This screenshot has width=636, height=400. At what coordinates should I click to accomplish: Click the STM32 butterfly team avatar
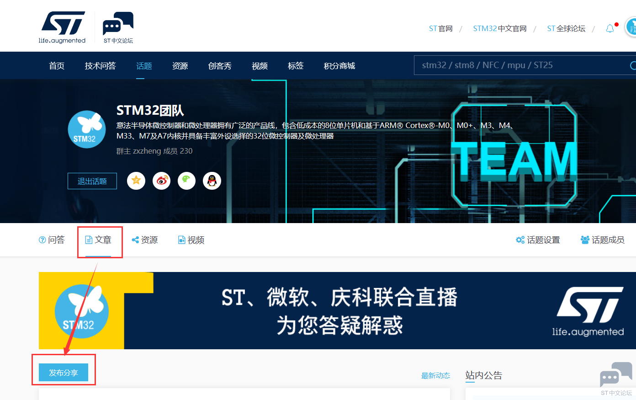[x=87, y=129]
